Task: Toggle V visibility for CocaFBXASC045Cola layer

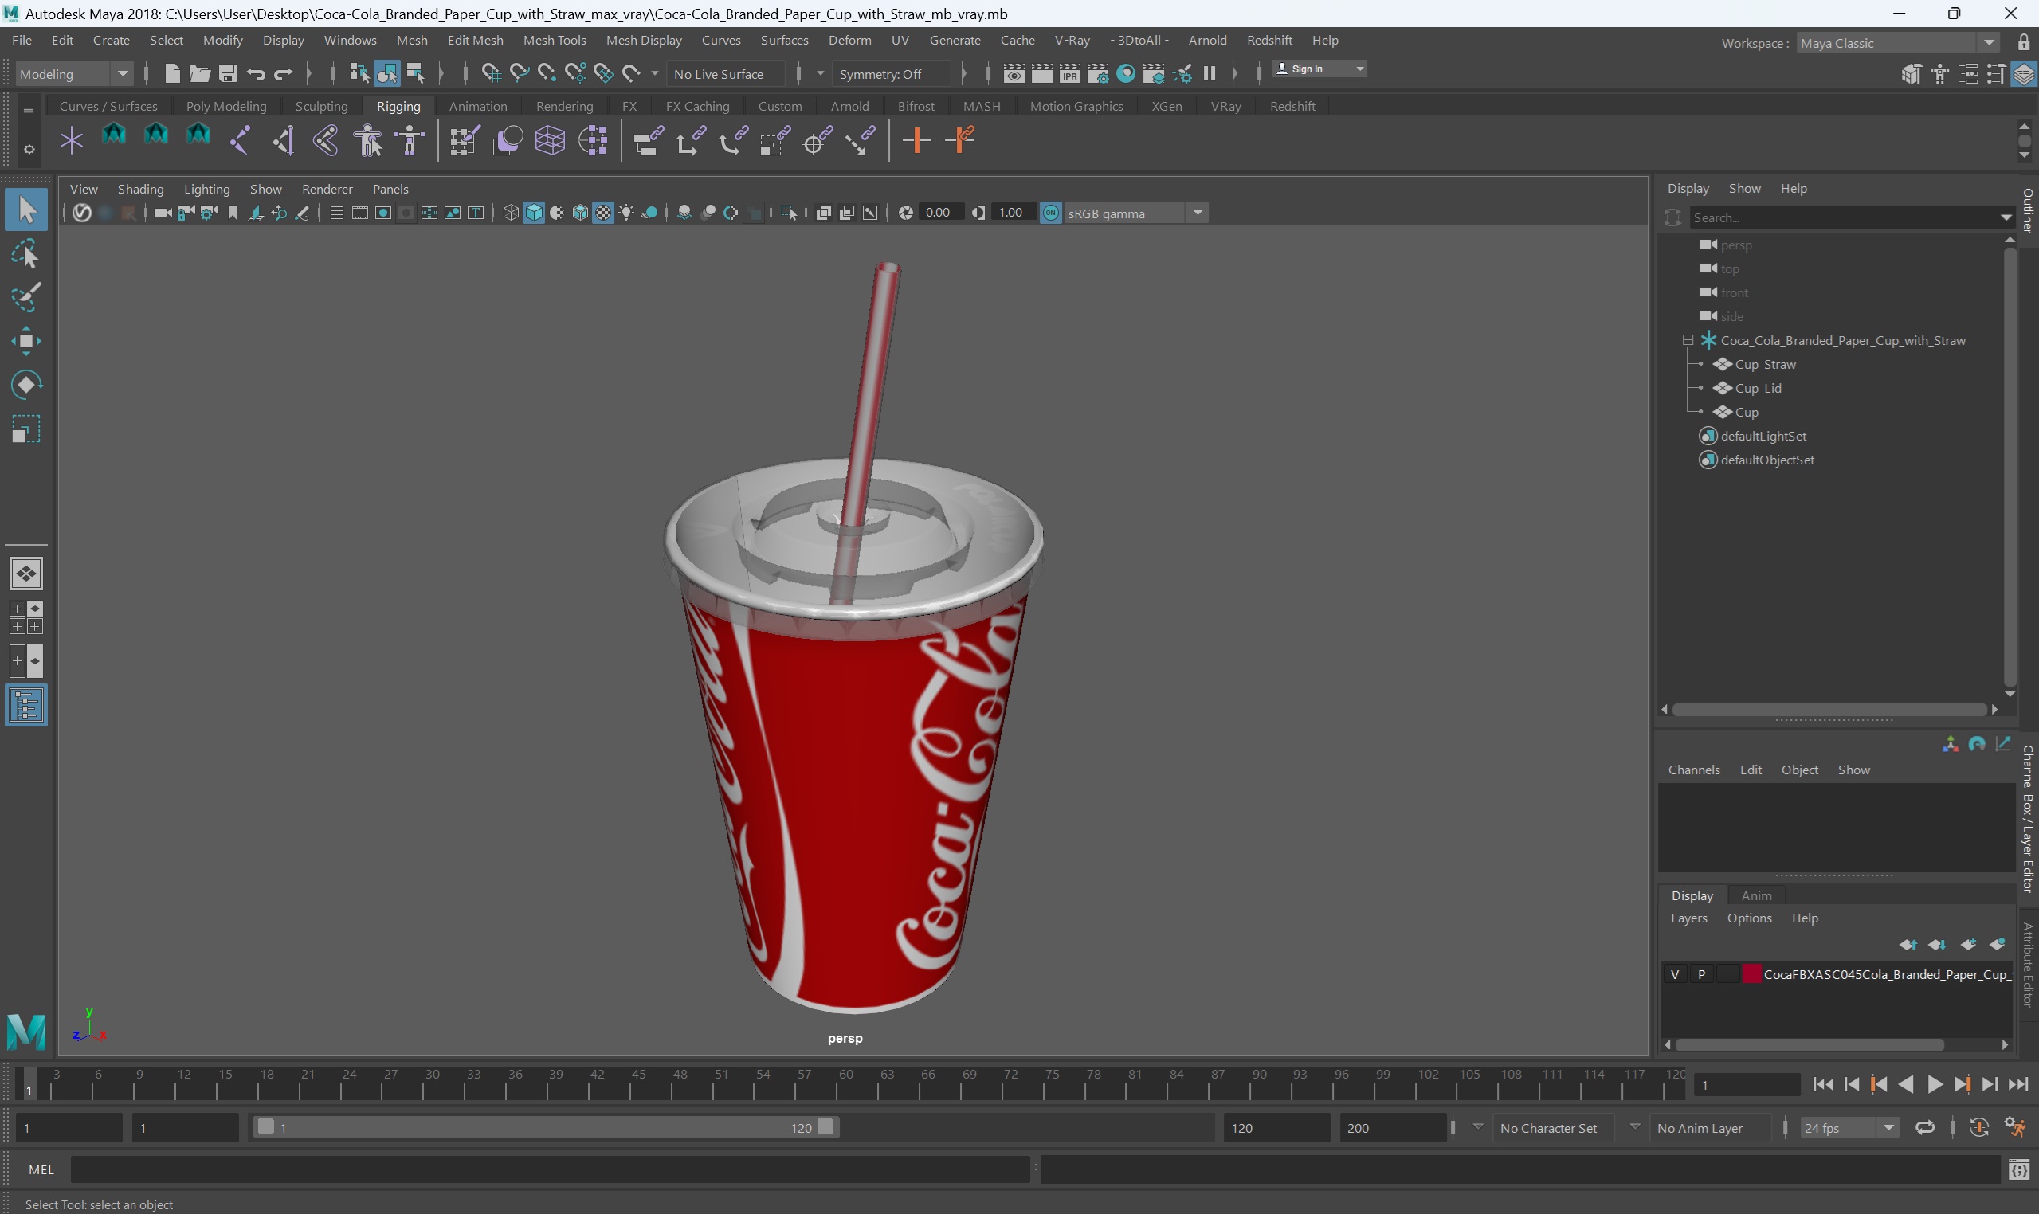Action: point(1675,973)
